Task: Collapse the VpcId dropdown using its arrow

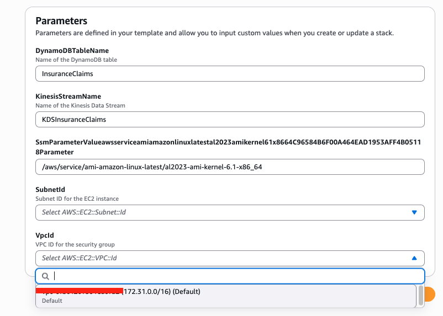Action: (414, 258)
